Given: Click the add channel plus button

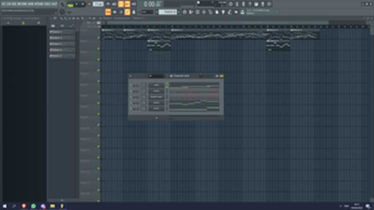Looking at the screenshot, I should coord(156,118).
